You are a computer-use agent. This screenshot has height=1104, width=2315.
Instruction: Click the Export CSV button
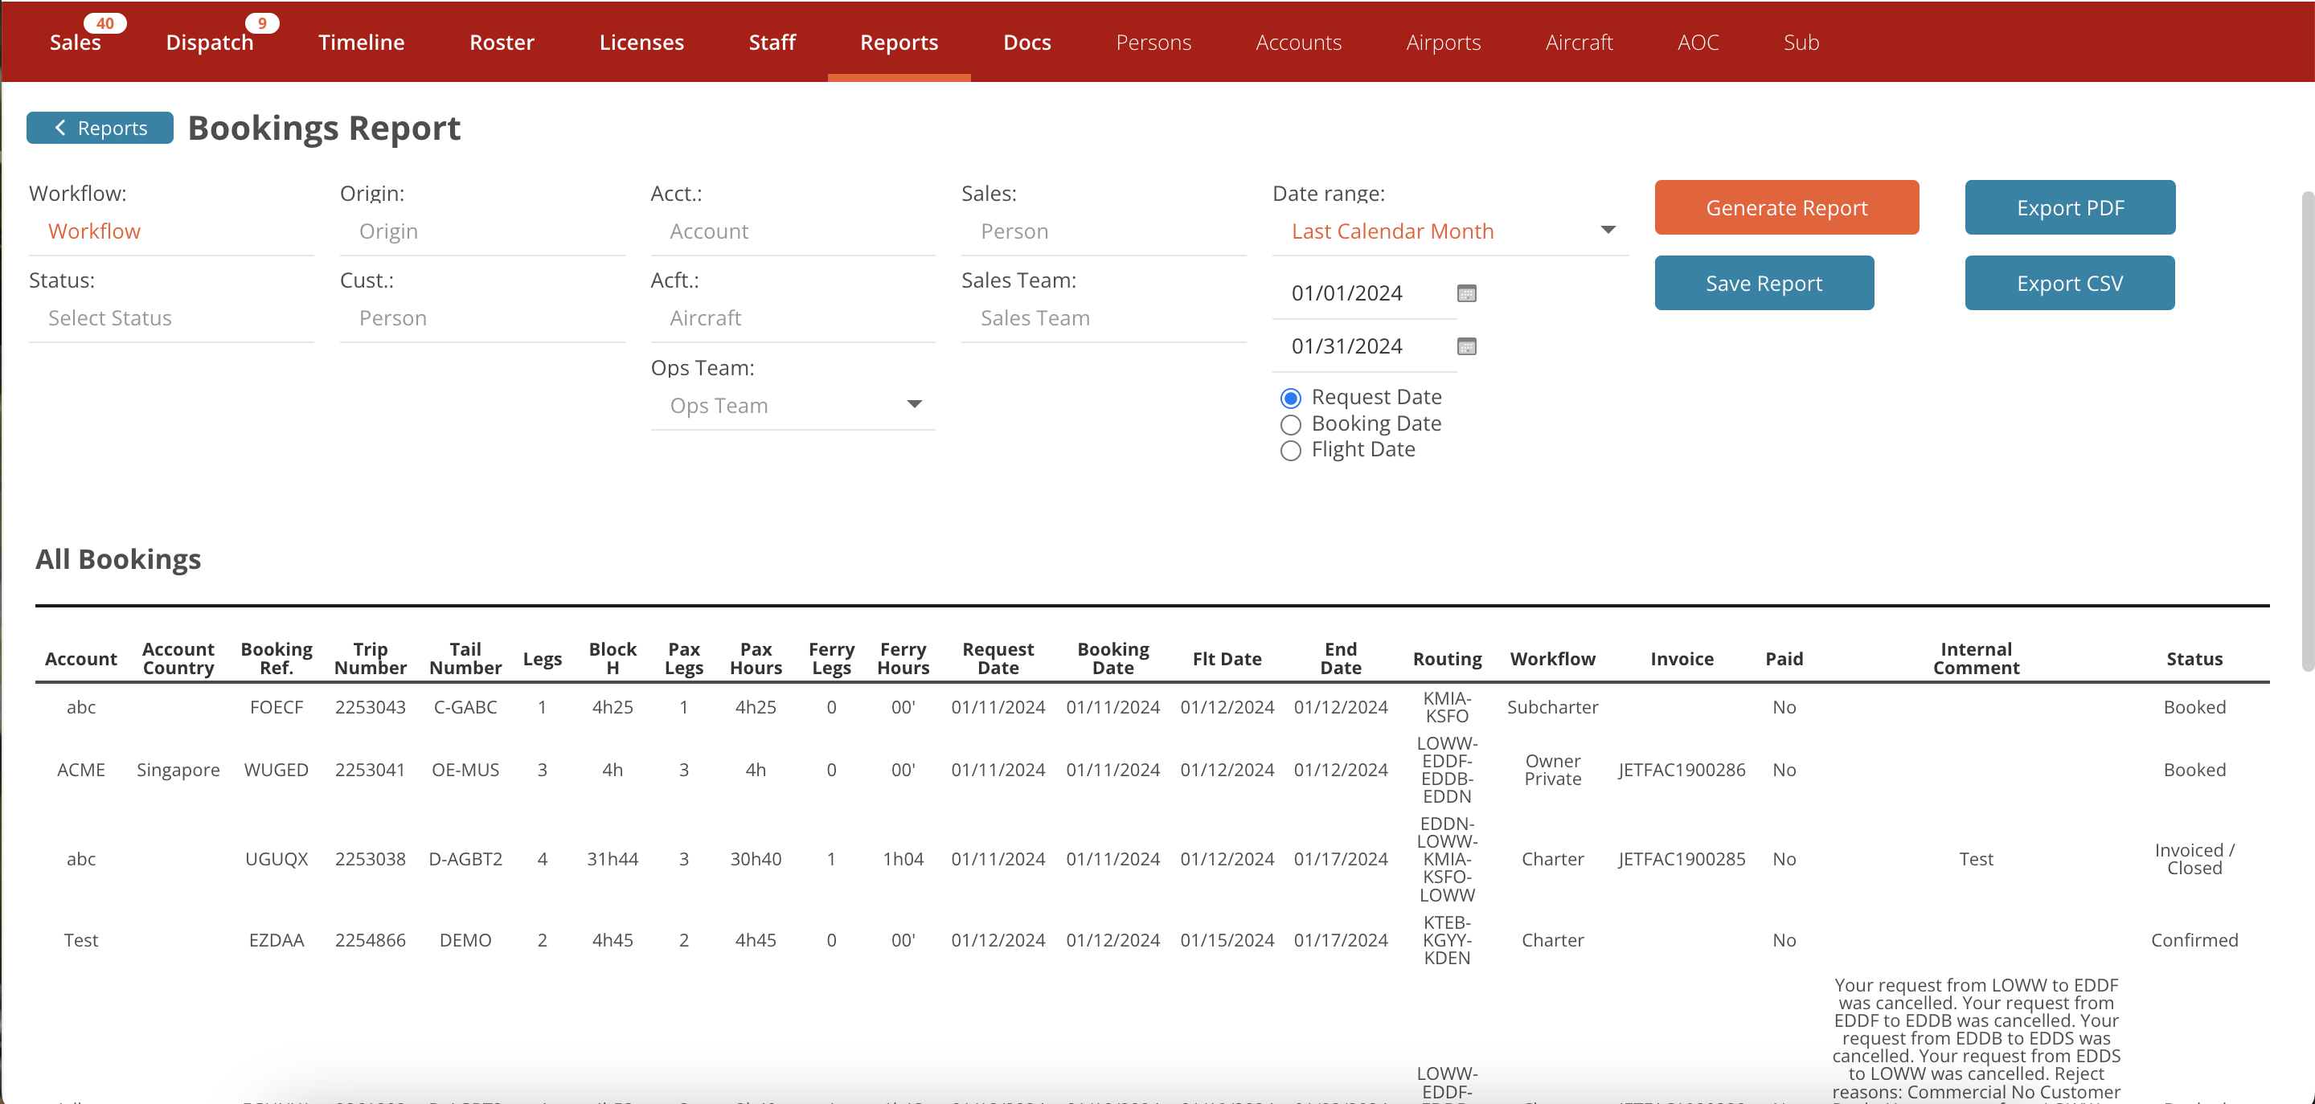2070,283
